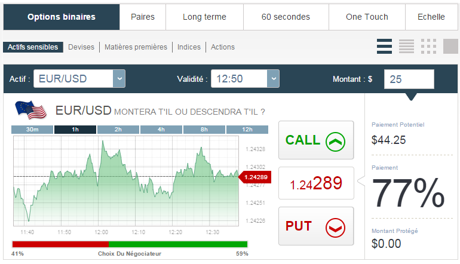Viewport: 460px width, 264px height.
Task: Switch to the 60 secondes tab
Action: coord(286,17)
